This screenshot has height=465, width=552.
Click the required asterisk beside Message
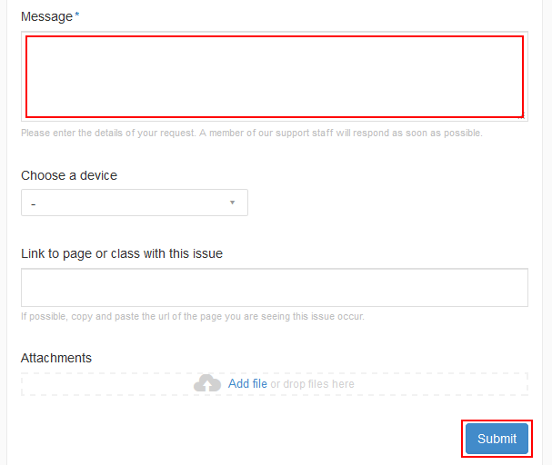coord(77,15)
